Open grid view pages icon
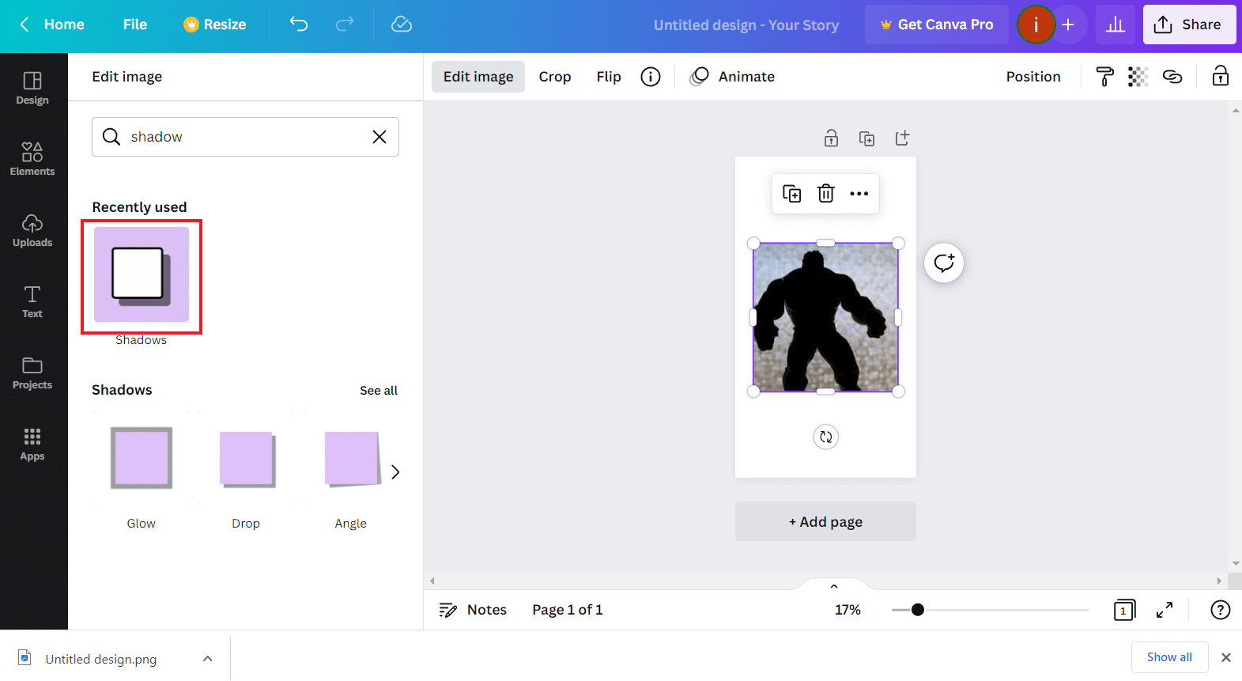This screenshot has width=1242, height=681. (x=1124, y=610)
